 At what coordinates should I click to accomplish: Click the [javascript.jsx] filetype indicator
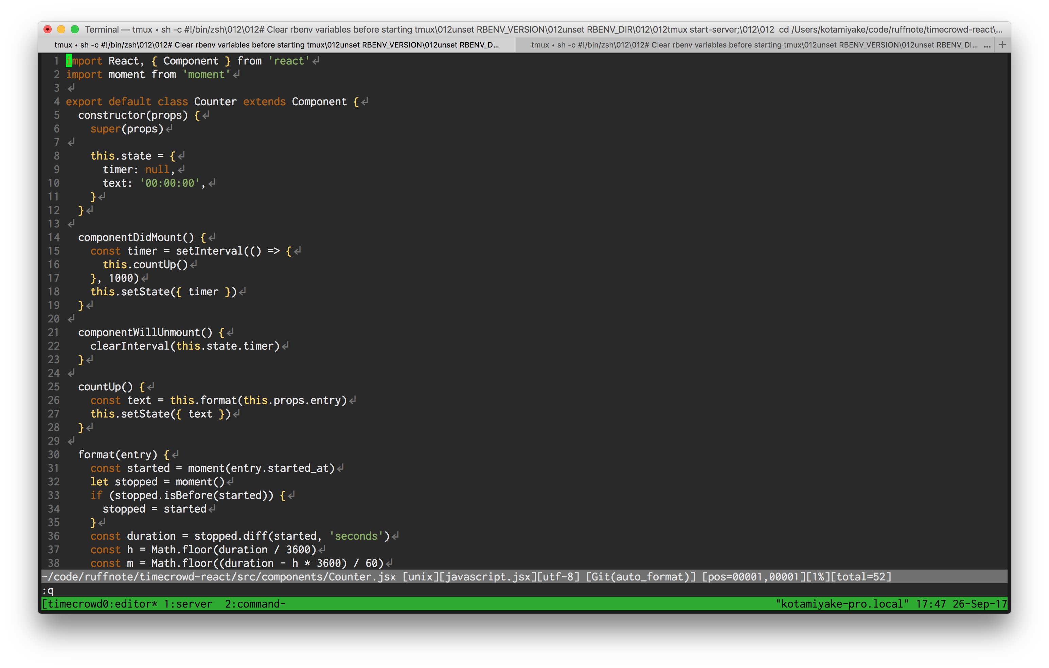(488, 577)
